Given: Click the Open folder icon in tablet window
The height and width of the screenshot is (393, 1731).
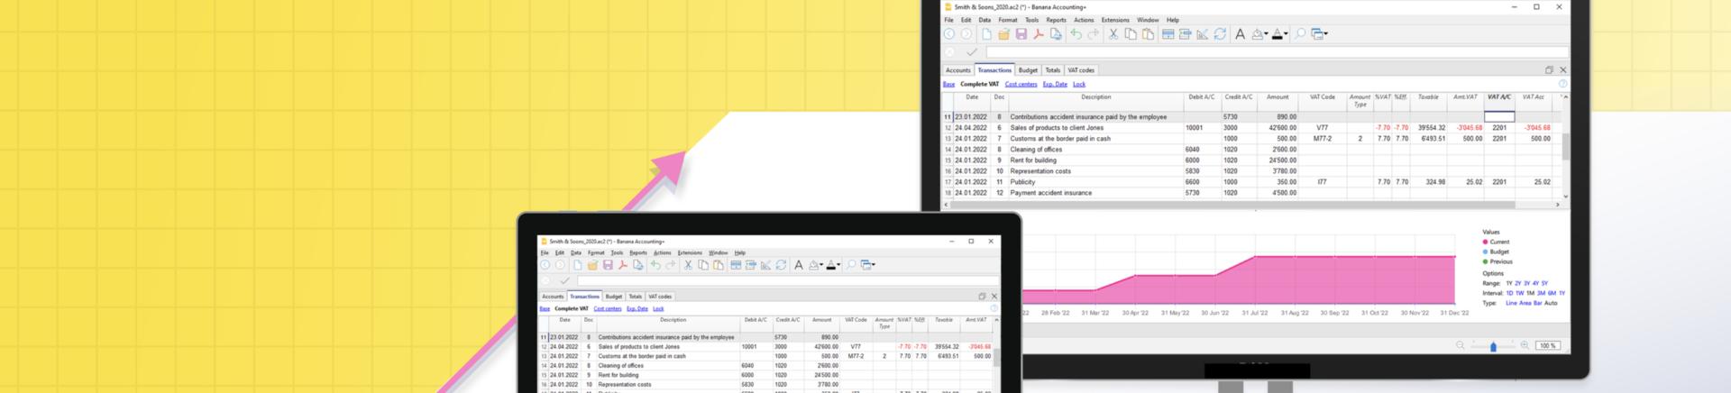Looking at the screenshot, I should click(592, 265).
